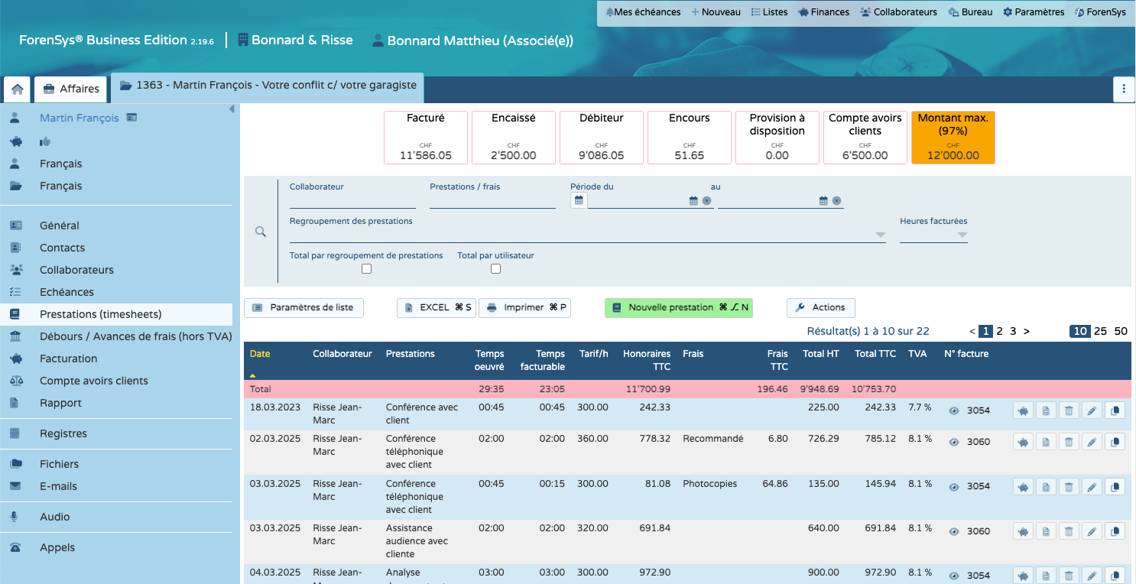The width and height of the screenshot is (1136, 584).
Task: Click the home icon tab
Action: point(17,89)
